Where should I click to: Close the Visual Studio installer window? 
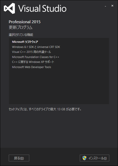pos(112,6)
